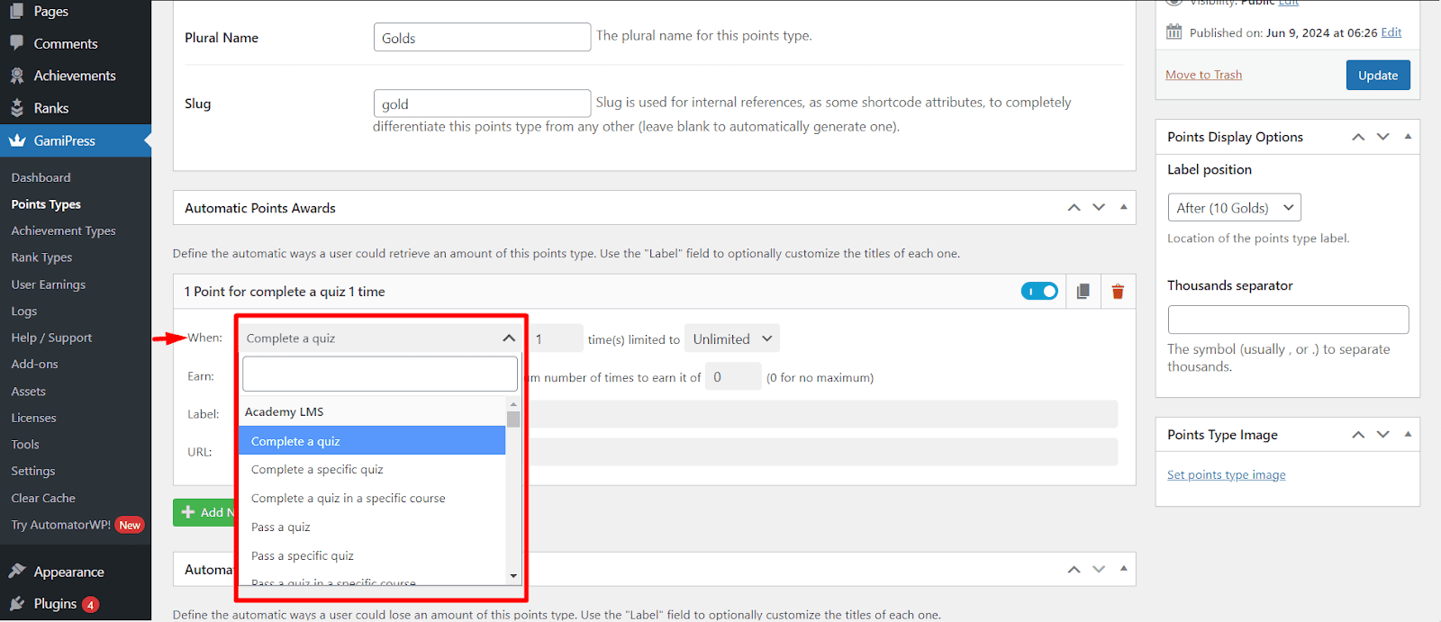Click the duplicate points award icon
Image resolution: width=1441 pixels, height=622 pixels.
pyautogui.click(x=1083, y=292)
